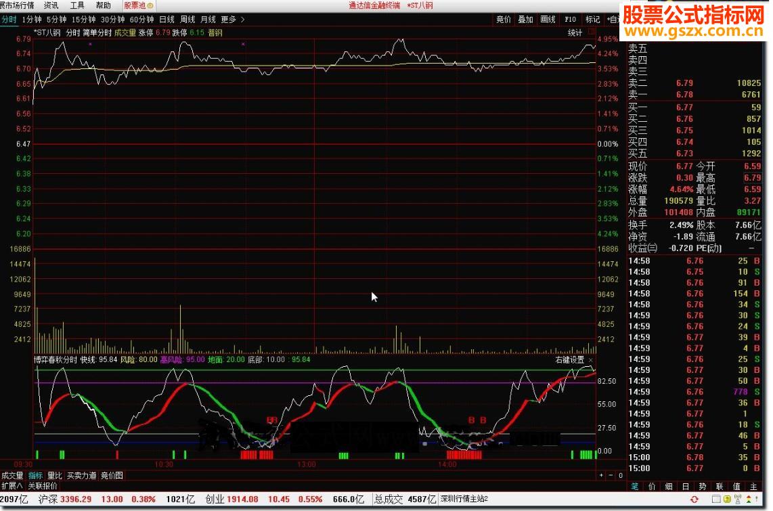Select the 笔 tick detail tab
The height and width of the screenshot is (511, 773).
coord(634,487)
